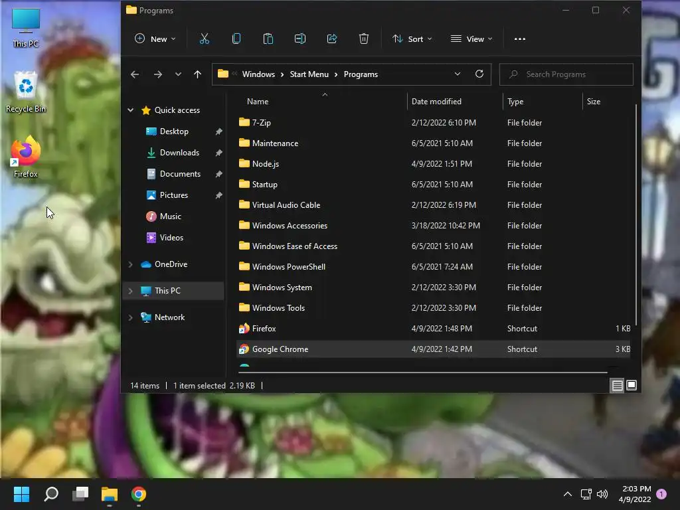The image size is (680, 510).
Task: Go forward with the right arrow
Action: point(158,74)
